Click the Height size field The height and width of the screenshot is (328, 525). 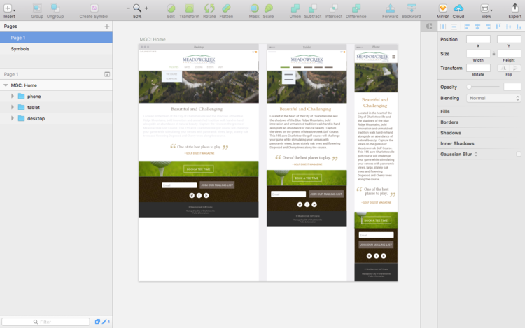coord(509,53)
